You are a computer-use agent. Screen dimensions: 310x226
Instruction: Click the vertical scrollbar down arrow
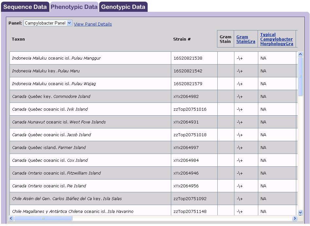300,213
